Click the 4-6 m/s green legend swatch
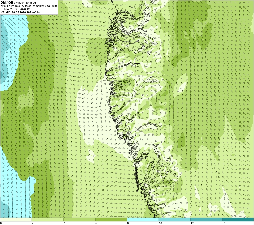 click(x=79, y=220)
